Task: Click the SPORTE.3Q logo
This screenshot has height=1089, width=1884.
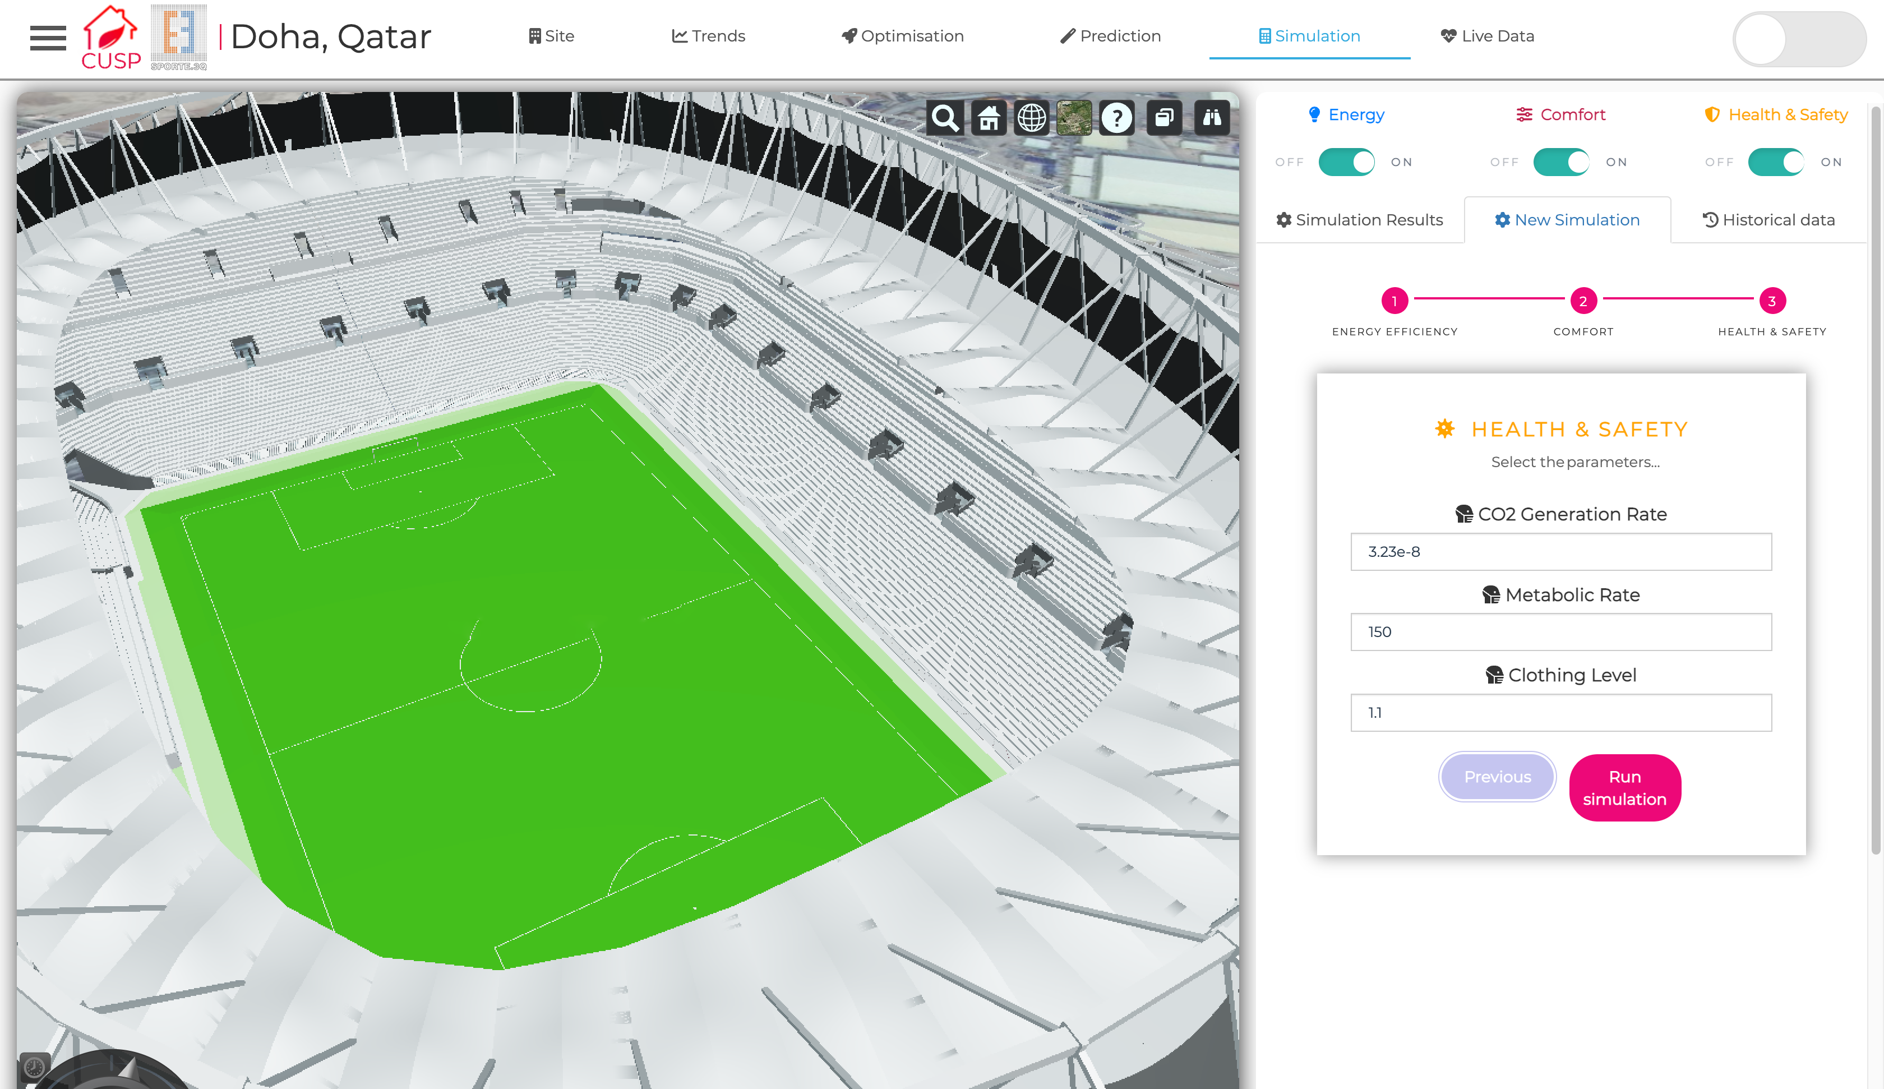Action: pos(179,38)
